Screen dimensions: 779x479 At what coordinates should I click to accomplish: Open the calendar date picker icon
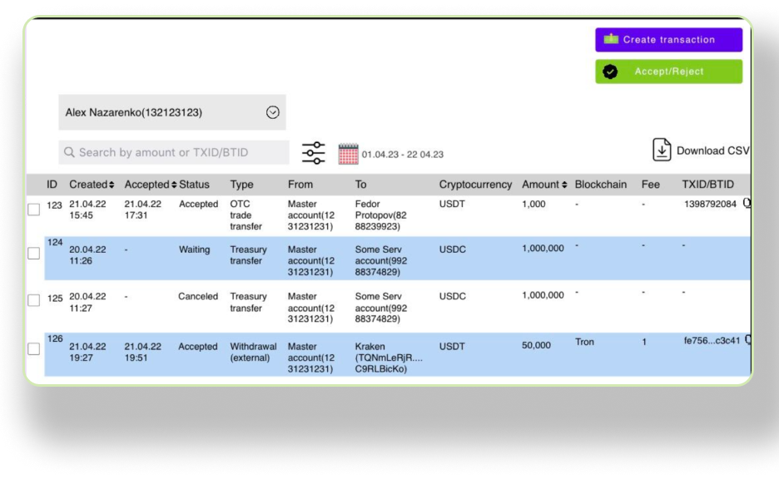(x=348, y=154)
